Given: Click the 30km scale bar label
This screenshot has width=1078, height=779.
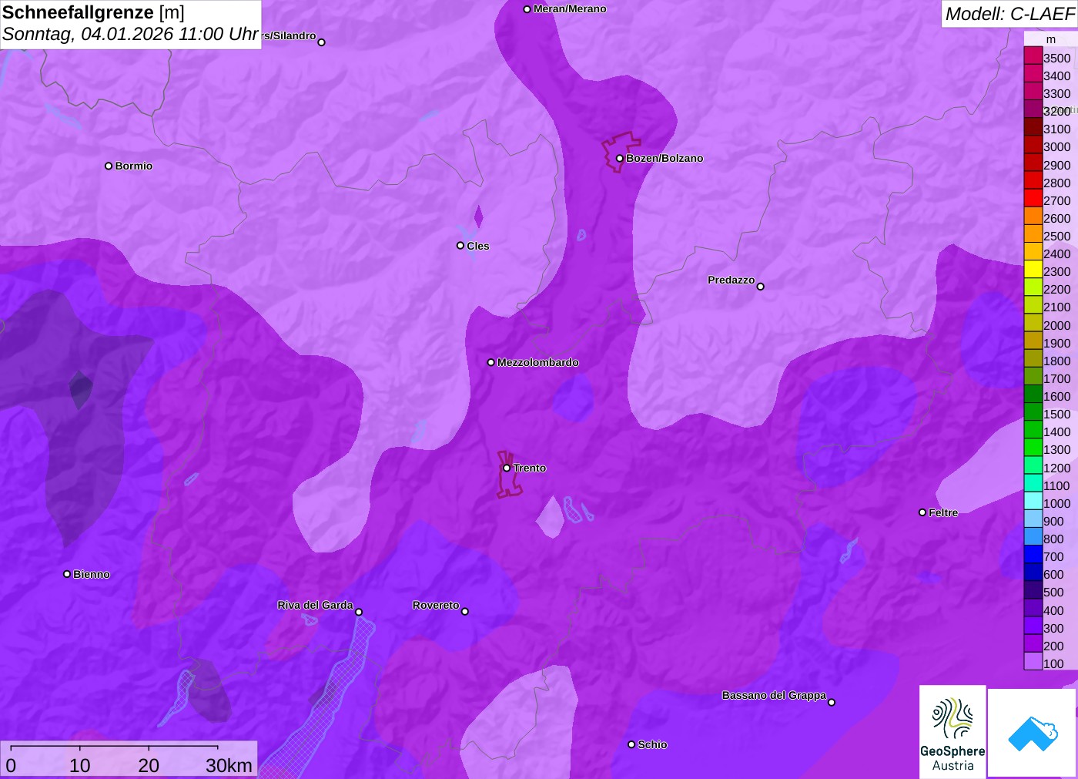Looking at the screenshot, I should point(229,765).
